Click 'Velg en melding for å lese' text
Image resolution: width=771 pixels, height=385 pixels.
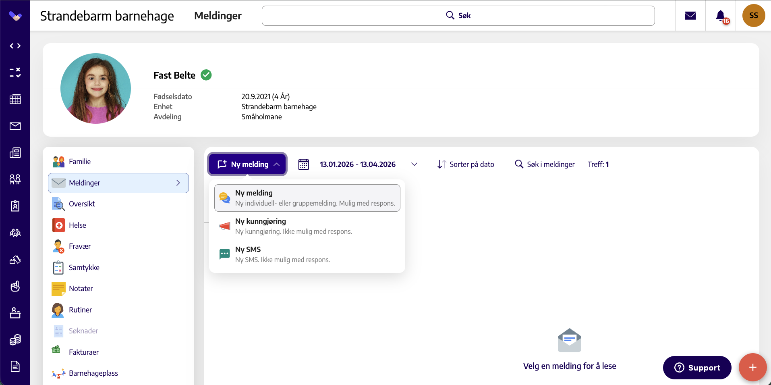[x=569, y=366]
